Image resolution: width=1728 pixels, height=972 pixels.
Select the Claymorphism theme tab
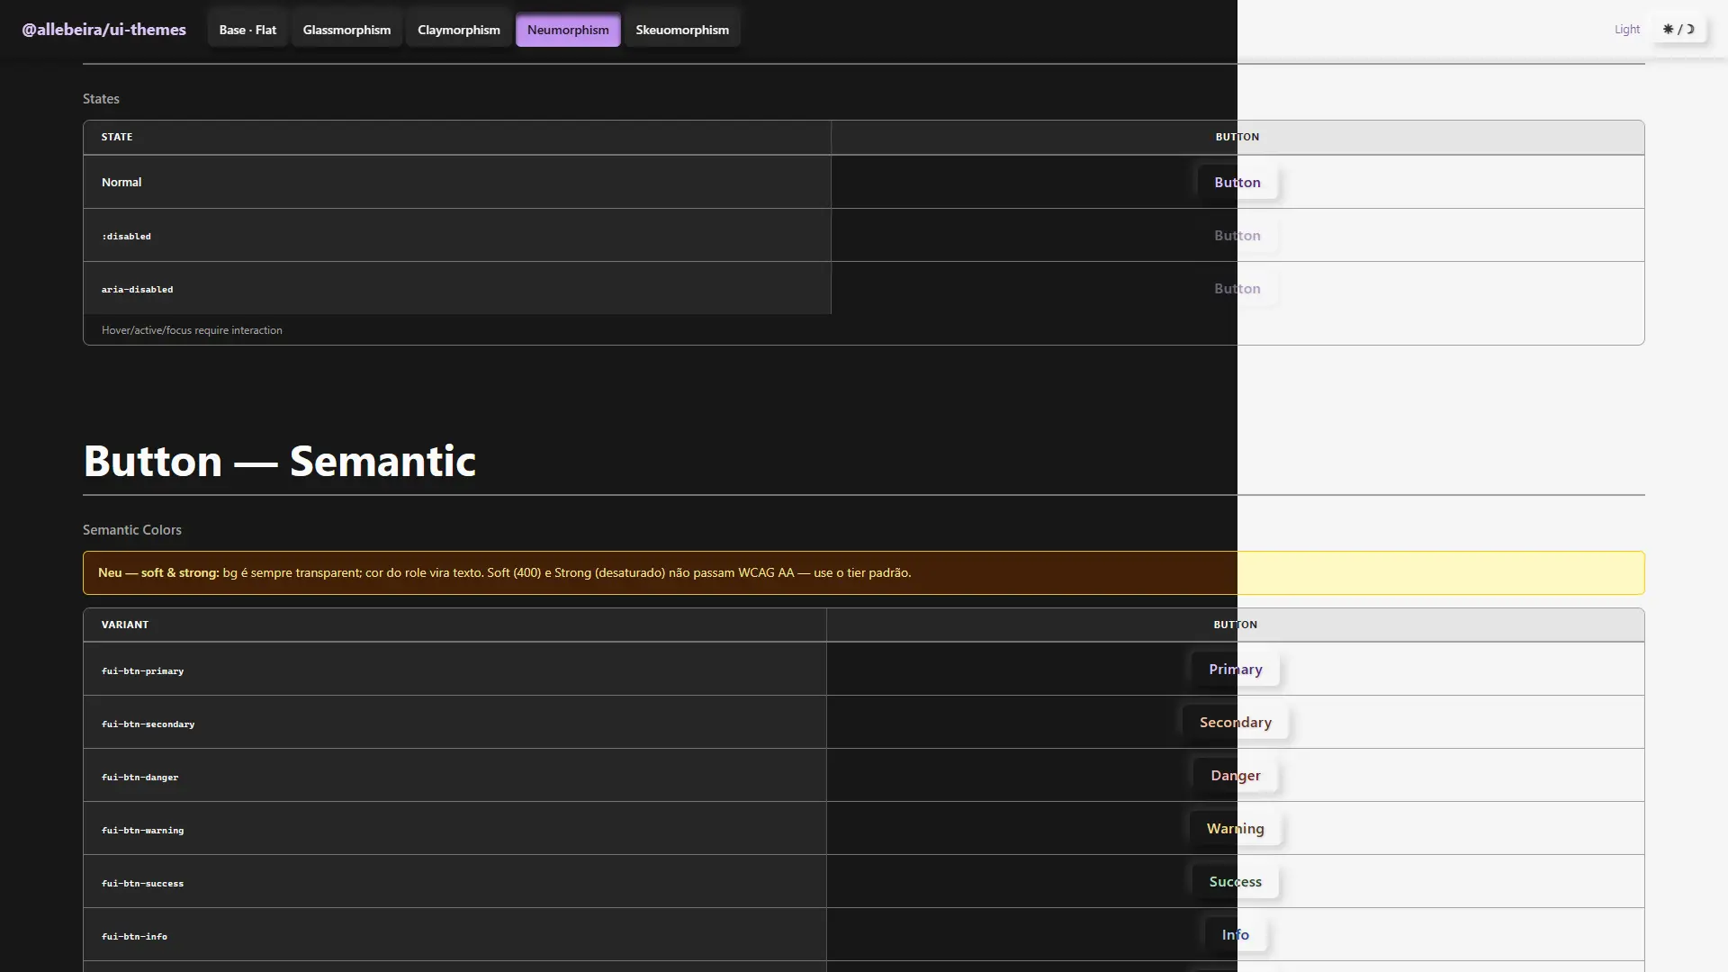point(459,30)
